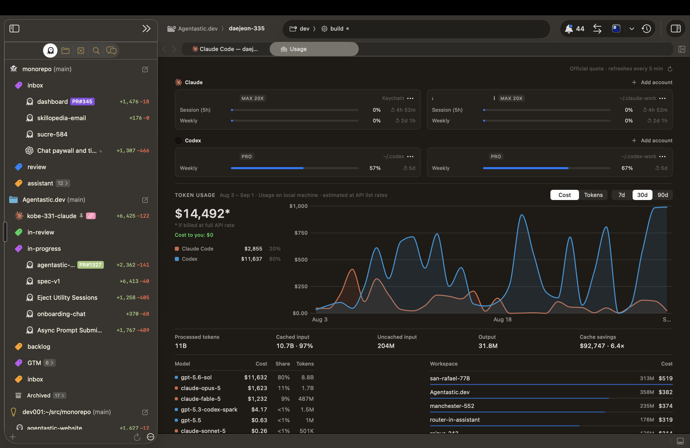Select the 7d time range
Screen dimensions: 690x448
(622, 195)
